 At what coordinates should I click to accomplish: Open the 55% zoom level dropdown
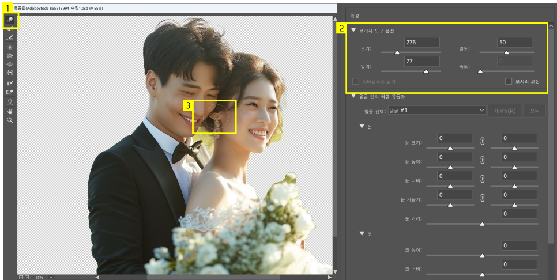(x=51, y=277)
